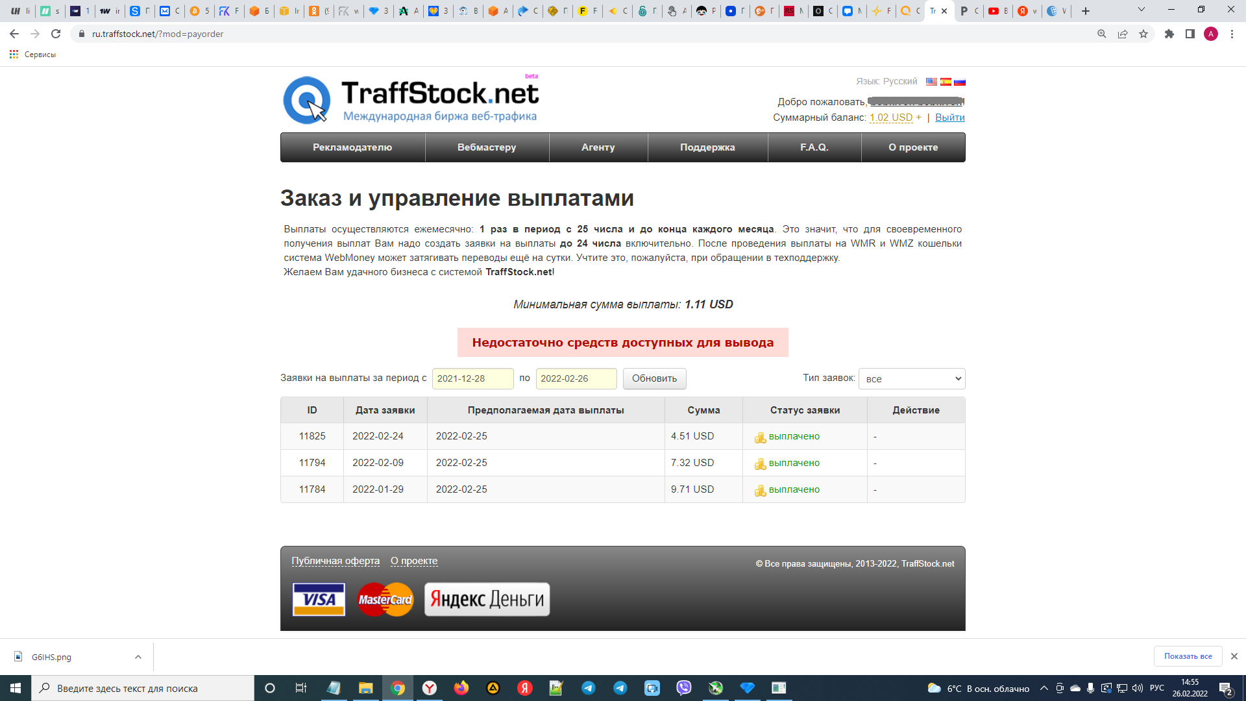1246x701 pixels.
Task: Click the start date field 2021-12-28
Action: click(x=472, y=378)
